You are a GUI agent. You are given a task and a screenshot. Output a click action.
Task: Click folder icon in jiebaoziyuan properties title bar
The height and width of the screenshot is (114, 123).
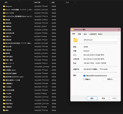pos(72,30)
